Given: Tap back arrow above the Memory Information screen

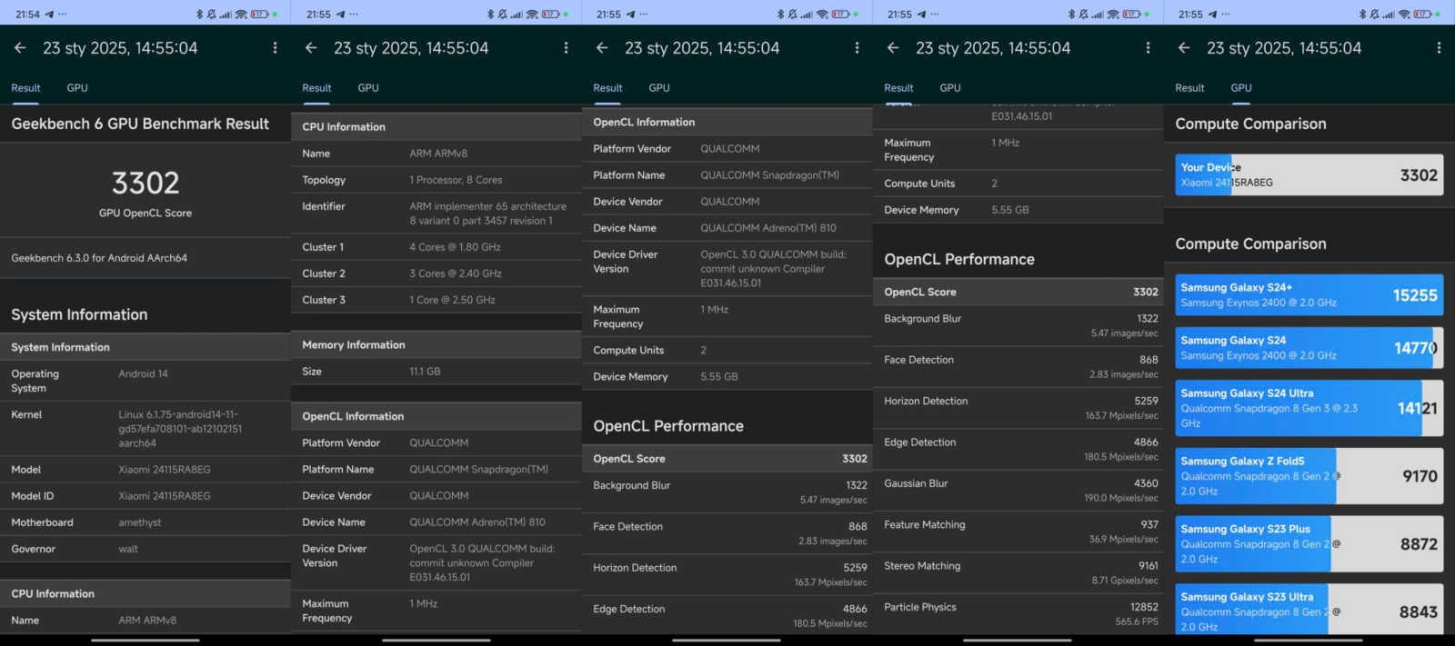Looking at the screenshot, I should point(311,48).
